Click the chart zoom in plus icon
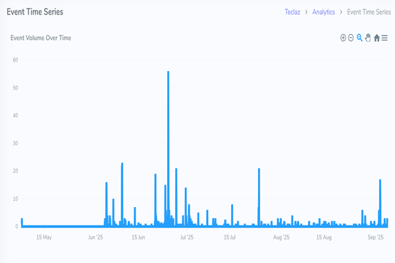The height and width of the screenshot is (263, 395). point(343,37)
